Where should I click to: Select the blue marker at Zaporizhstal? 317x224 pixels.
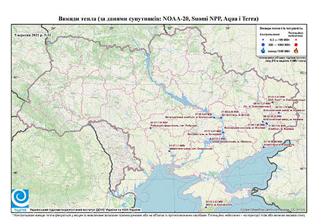point(223,132)
